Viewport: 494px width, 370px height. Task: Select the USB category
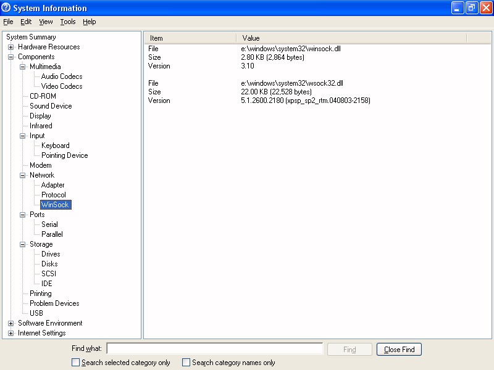click(x=36, y=313)
